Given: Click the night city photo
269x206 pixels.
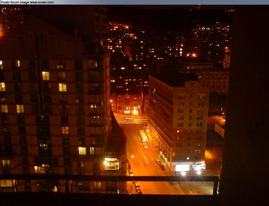Looking at the screenshot, I should (x=134, y=105).
